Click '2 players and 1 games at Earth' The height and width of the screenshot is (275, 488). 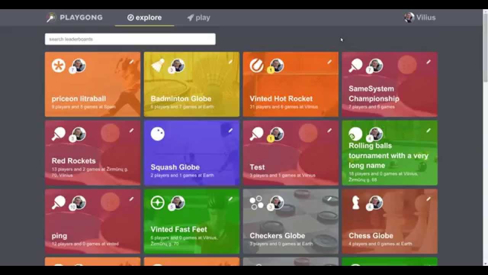(182, 175)
